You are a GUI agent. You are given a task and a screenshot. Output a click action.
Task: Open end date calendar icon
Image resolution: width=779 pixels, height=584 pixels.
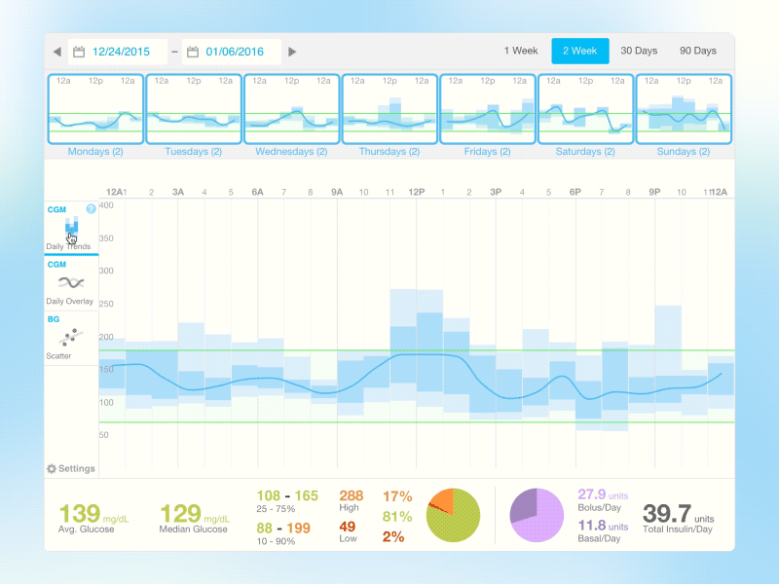193,52
